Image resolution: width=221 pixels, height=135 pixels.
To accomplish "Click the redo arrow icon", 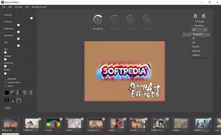I will tap(204, 16).
